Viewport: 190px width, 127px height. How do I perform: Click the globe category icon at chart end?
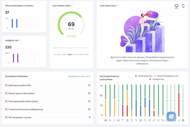183,120
